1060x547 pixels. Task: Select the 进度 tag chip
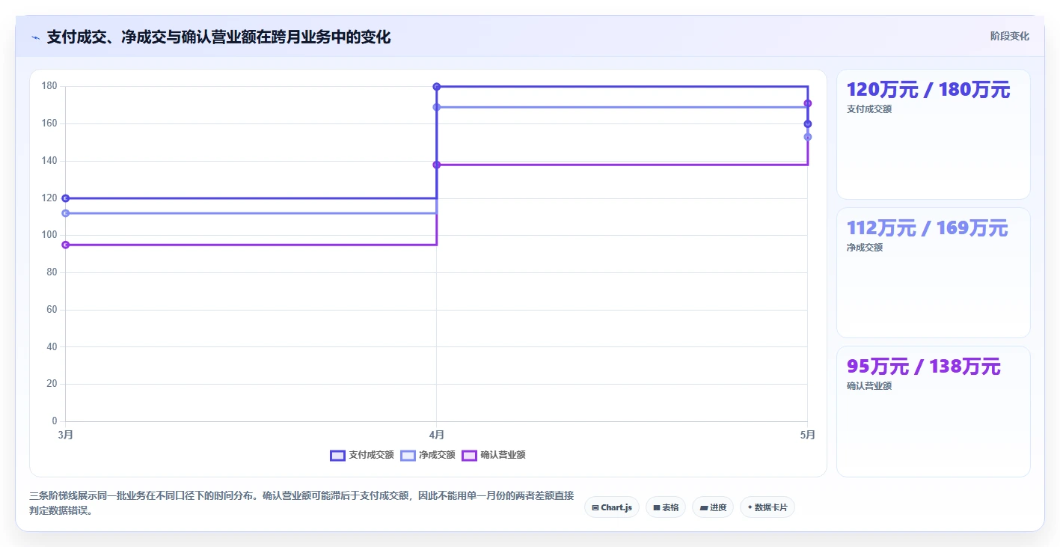713,507
